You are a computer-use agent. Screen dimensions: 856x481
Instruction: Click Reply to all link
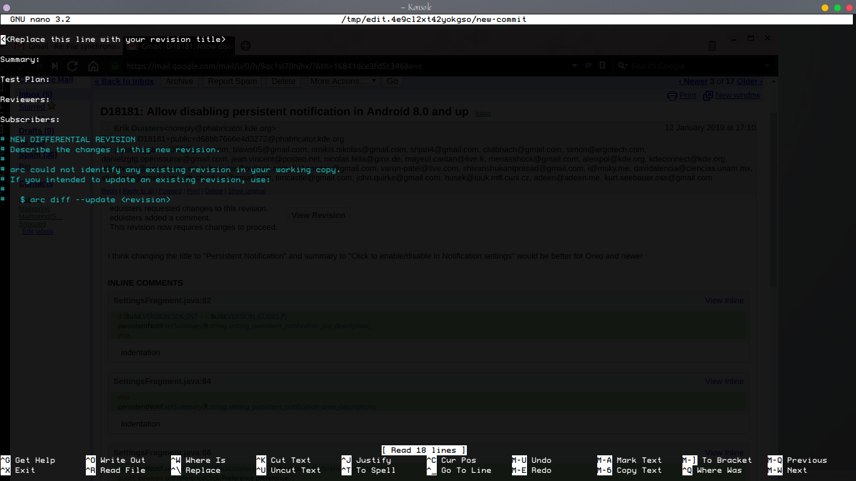point(137,191)
